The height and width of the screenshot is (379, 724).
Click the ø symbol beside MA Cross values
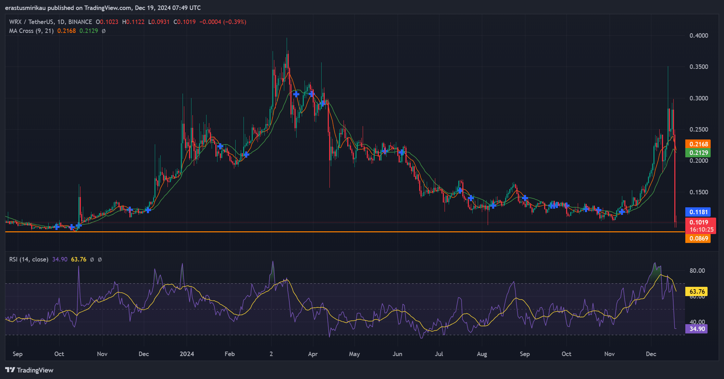click(104, 31)
